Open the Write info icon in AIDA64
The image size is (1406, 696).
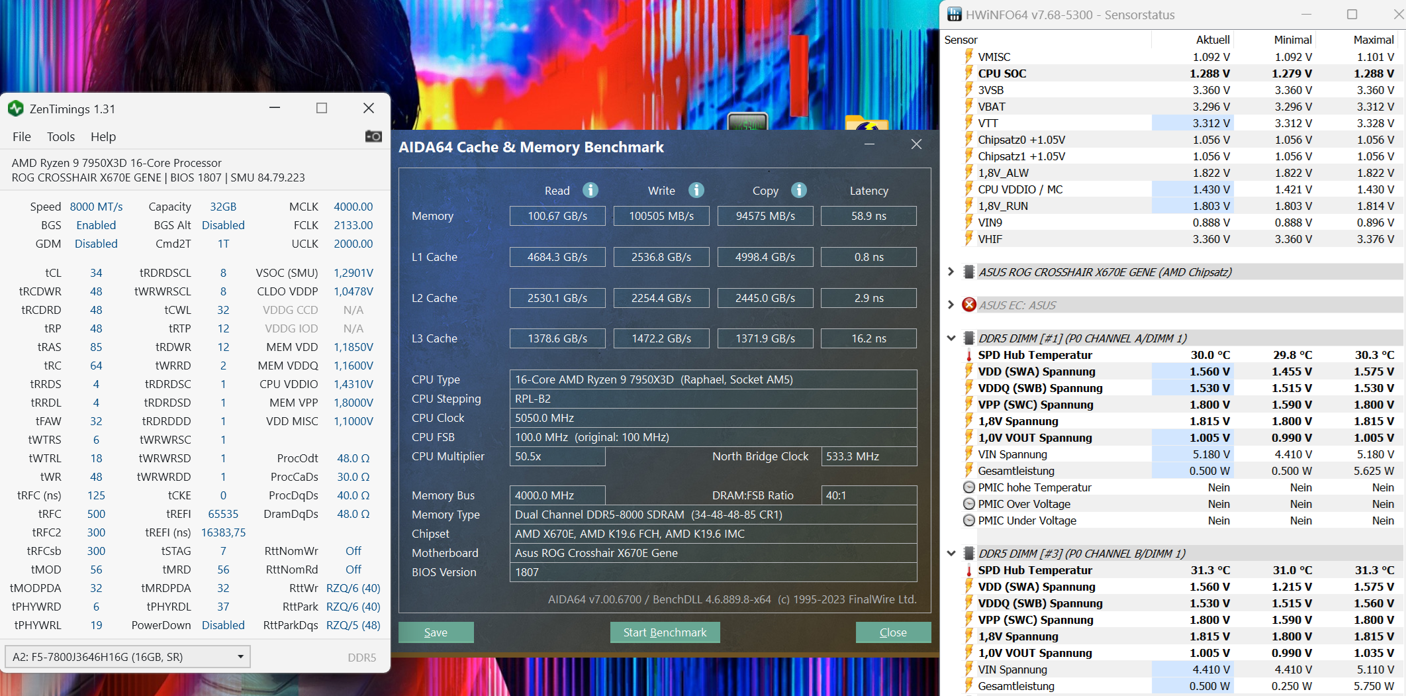[x=696, y=190]
